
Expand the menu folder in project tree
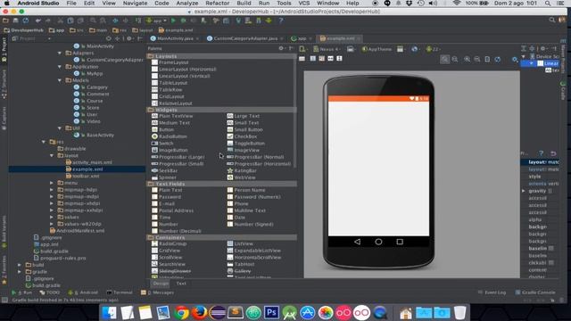pos(52,183)
